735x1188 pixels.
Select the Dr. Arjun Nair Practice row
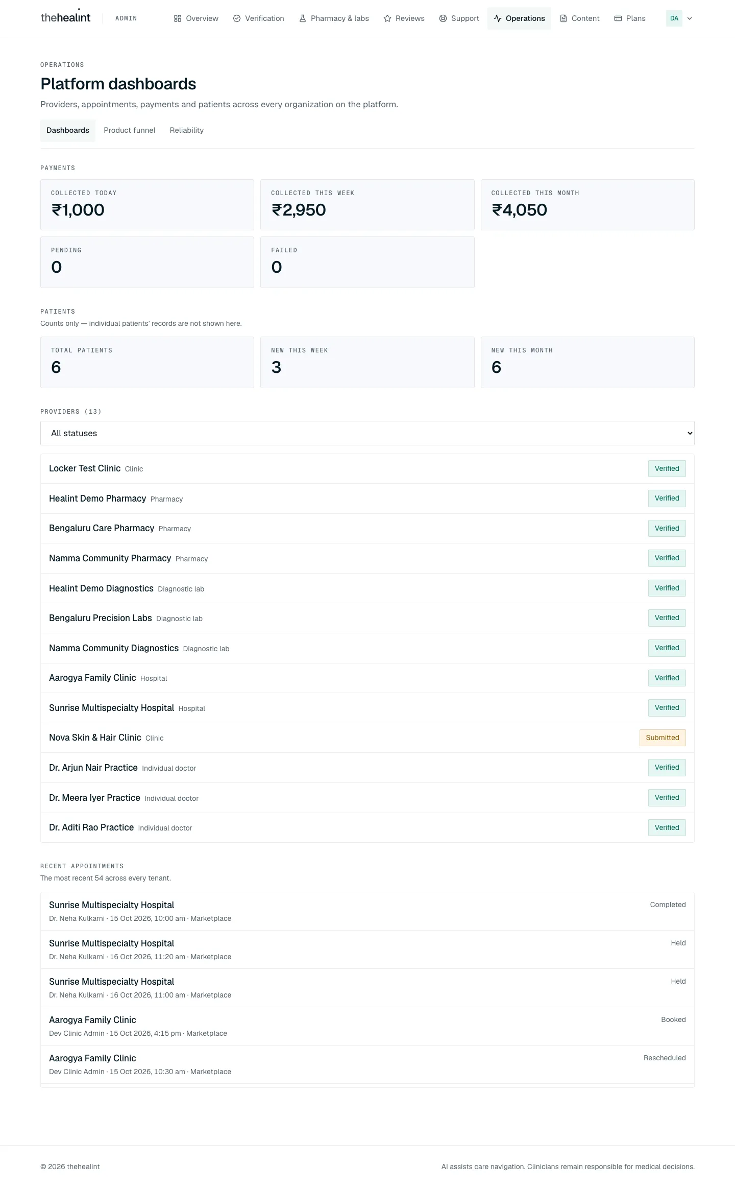pos(367,768)
